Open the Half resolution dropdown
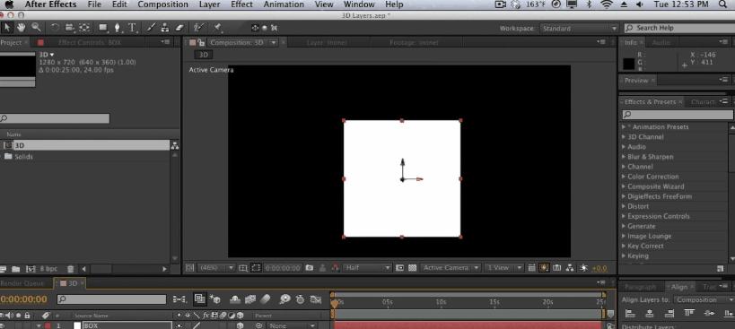Image resolution: width=735 pixels, height=329 pixels. (x=368, y=268)
